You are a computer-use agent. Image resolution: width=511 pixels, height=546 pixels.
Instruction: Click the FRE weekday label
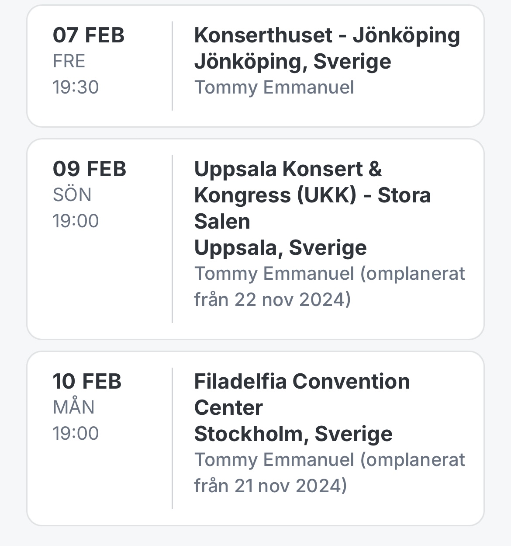[x=69, y=61]
